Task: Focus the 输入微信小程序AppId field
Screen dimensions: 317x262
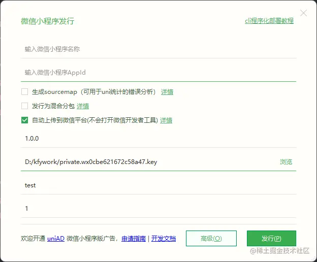Action: pos(158,73)
